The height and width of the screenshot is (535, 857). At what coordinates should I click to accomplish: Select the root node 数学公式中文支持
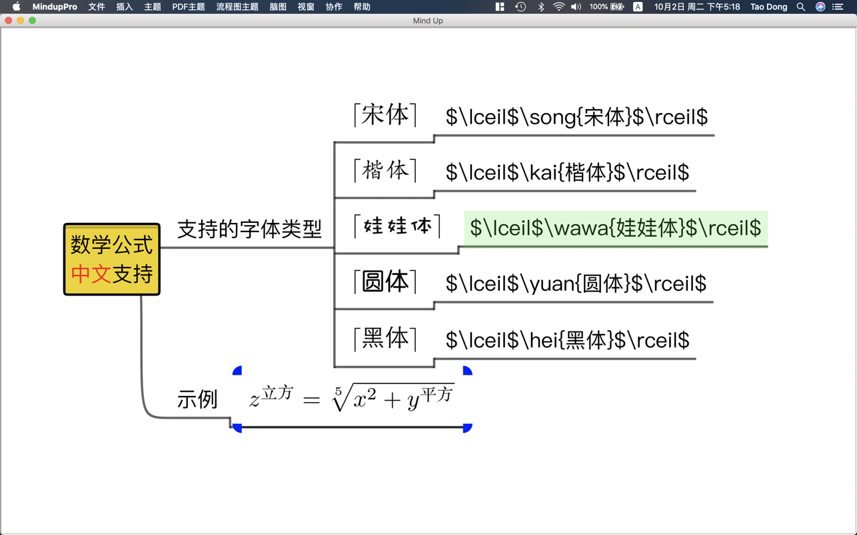pyautogui.click(x=112, y=260)
